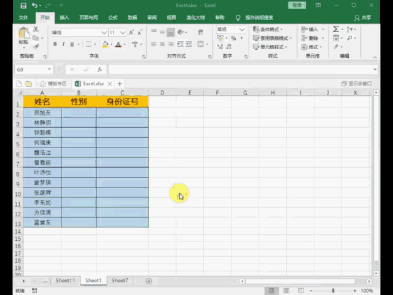Image resolution: width=393 pixels, height=295 pixels.
Task: Click the Paste clipboard icon
Action: 24,33
